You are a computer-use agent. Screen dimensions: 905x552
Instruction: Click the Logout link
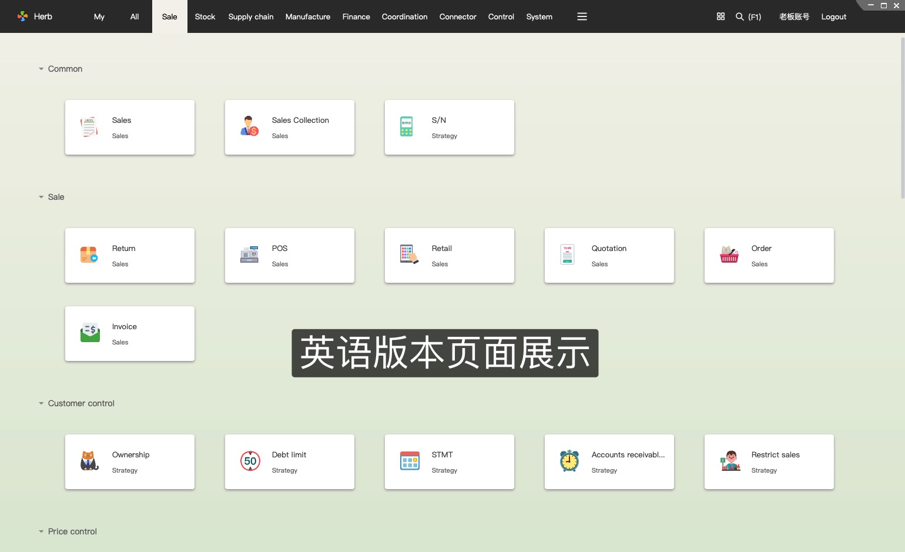pyautogui.click(x=834, y=16)
